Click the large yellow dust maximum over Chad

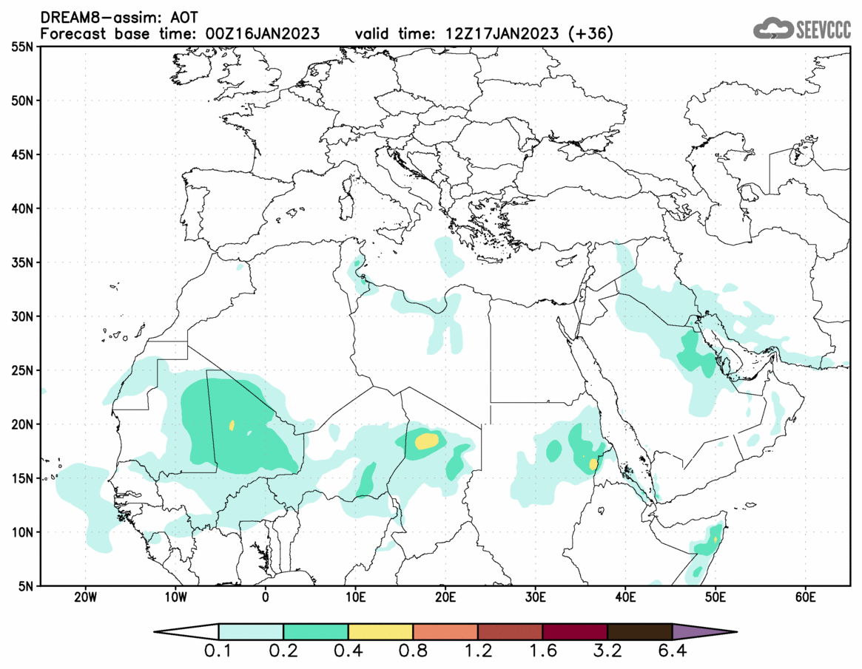(427, 441)
